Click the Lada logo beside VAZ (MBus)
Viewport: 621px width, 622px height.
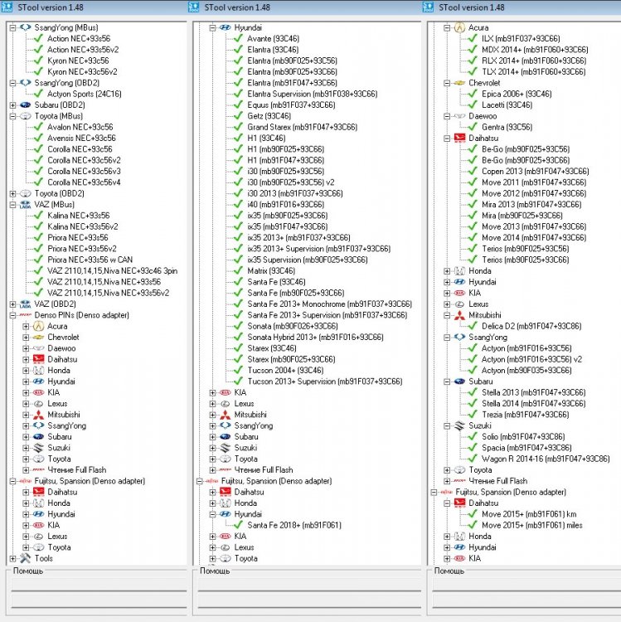tap(26, 205)
